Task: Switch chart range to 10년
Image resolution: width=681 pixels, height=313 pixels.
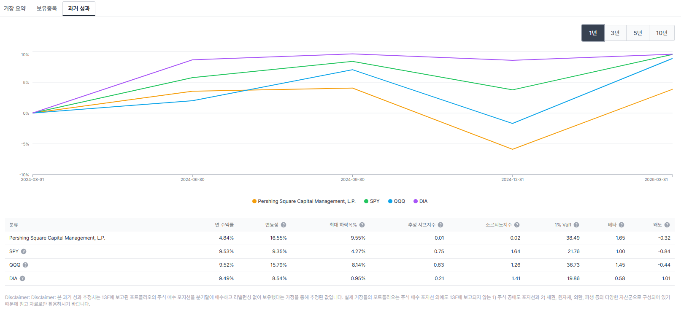Action: coord(662,33)
